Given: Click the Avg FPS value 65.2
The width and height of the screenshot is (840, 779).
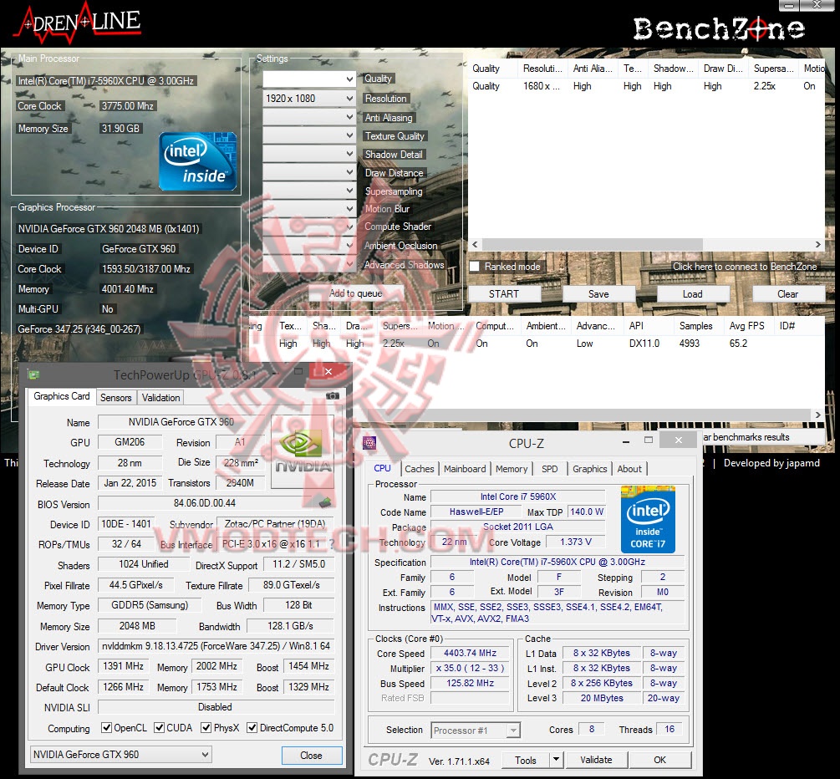Looking at the screenshot, I should [738, 344].
